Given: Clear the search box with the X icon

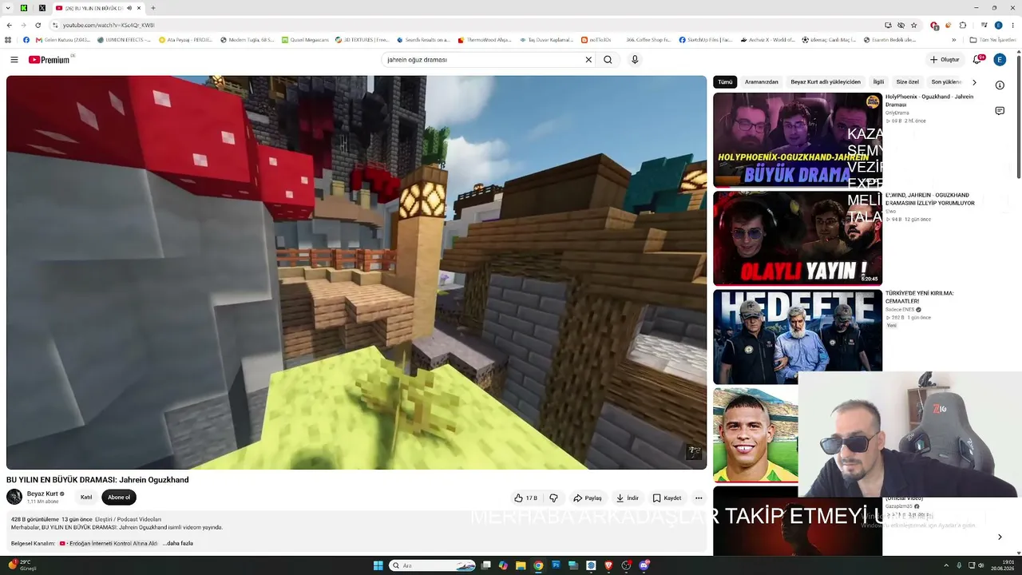Looking at the screenshot, I should click(x=588, y=60).
